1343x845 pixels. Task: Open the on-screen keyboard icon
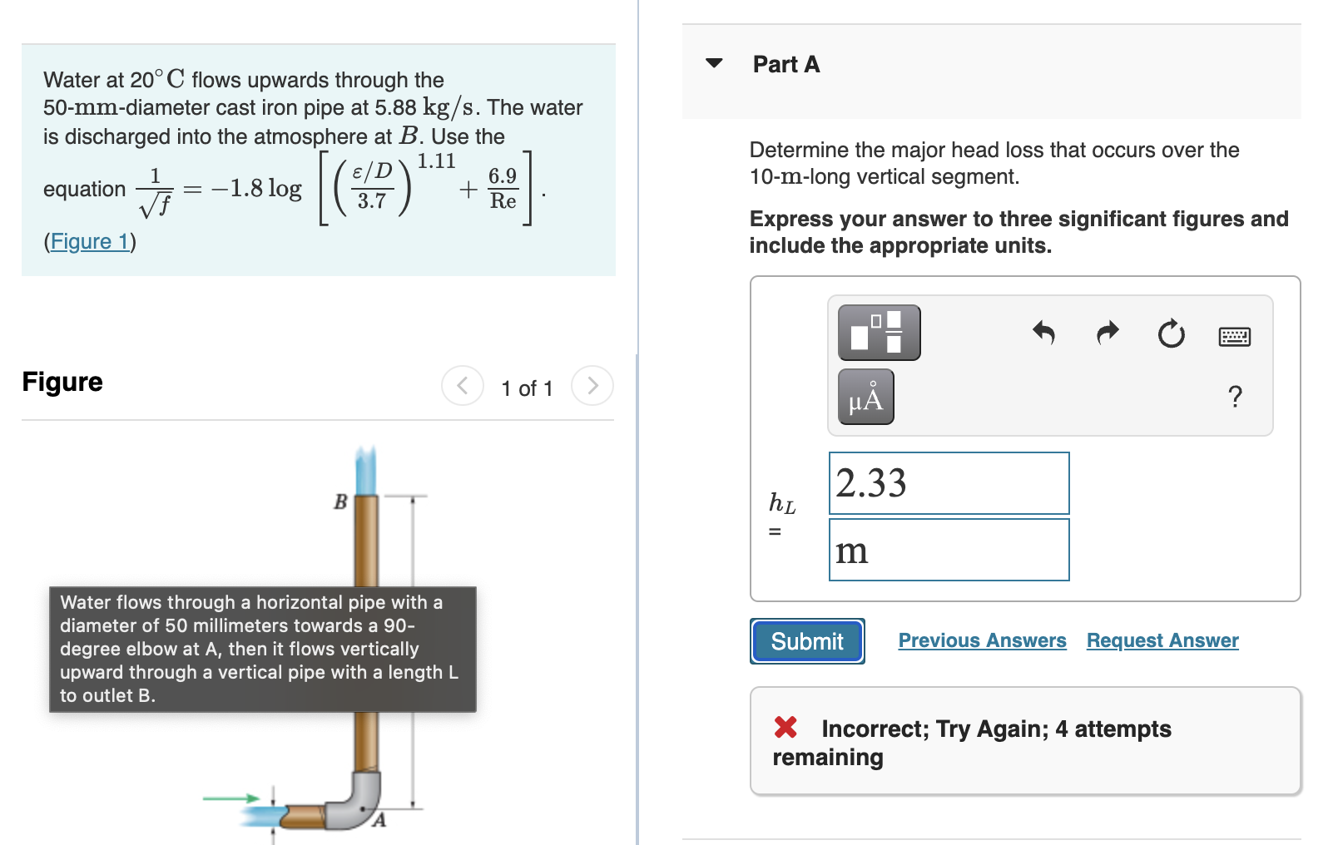pos(1234,334)
